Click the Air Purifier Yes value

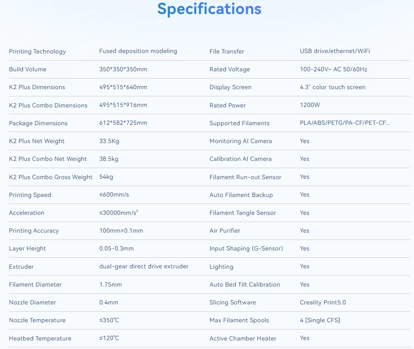tap(304, 231)
